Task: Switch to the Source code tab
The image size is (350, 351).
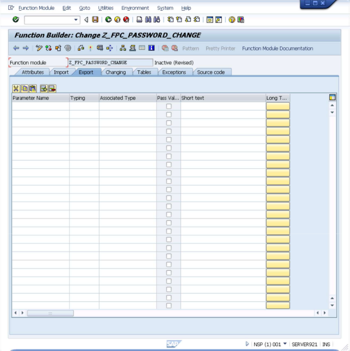Action: tap(211, 73)
